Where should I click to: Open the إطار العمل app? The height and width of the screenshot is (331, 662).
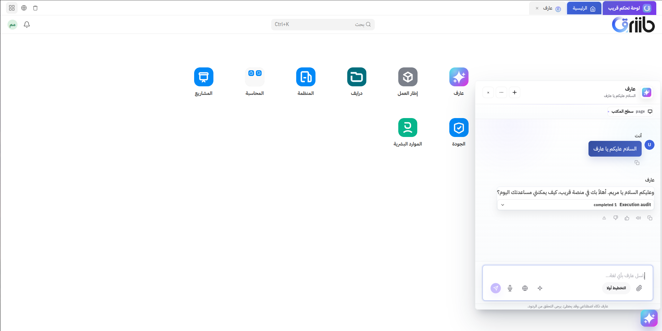coord(408,77)
